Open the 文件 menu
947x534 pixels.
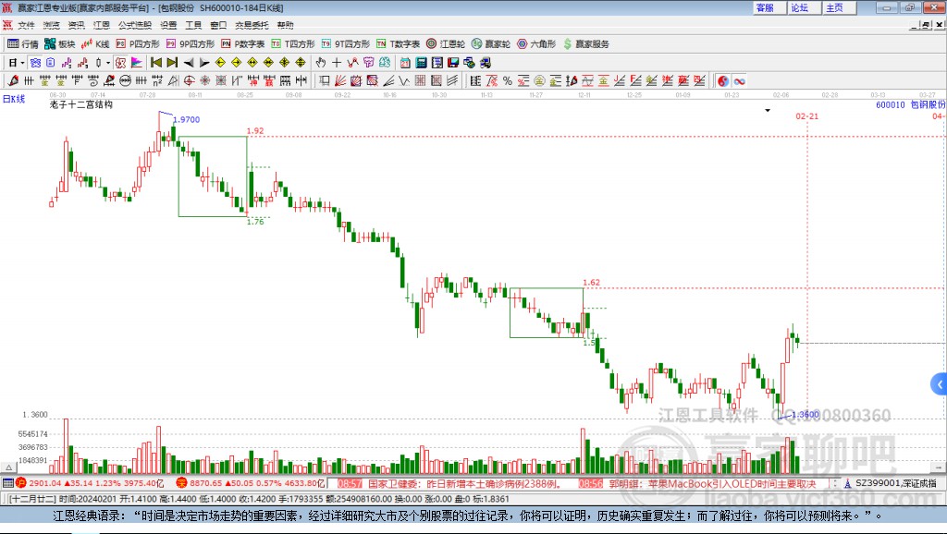tap(26, 25)
